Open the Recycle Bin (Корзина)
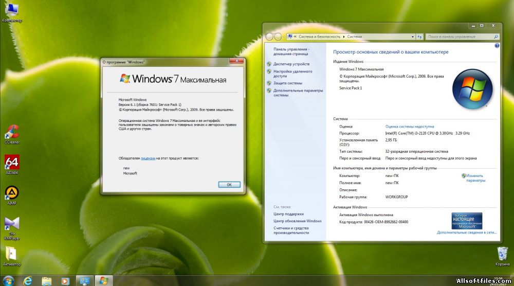Image resolution: width=514 pixels, height=286 pixels. (502, 256)
